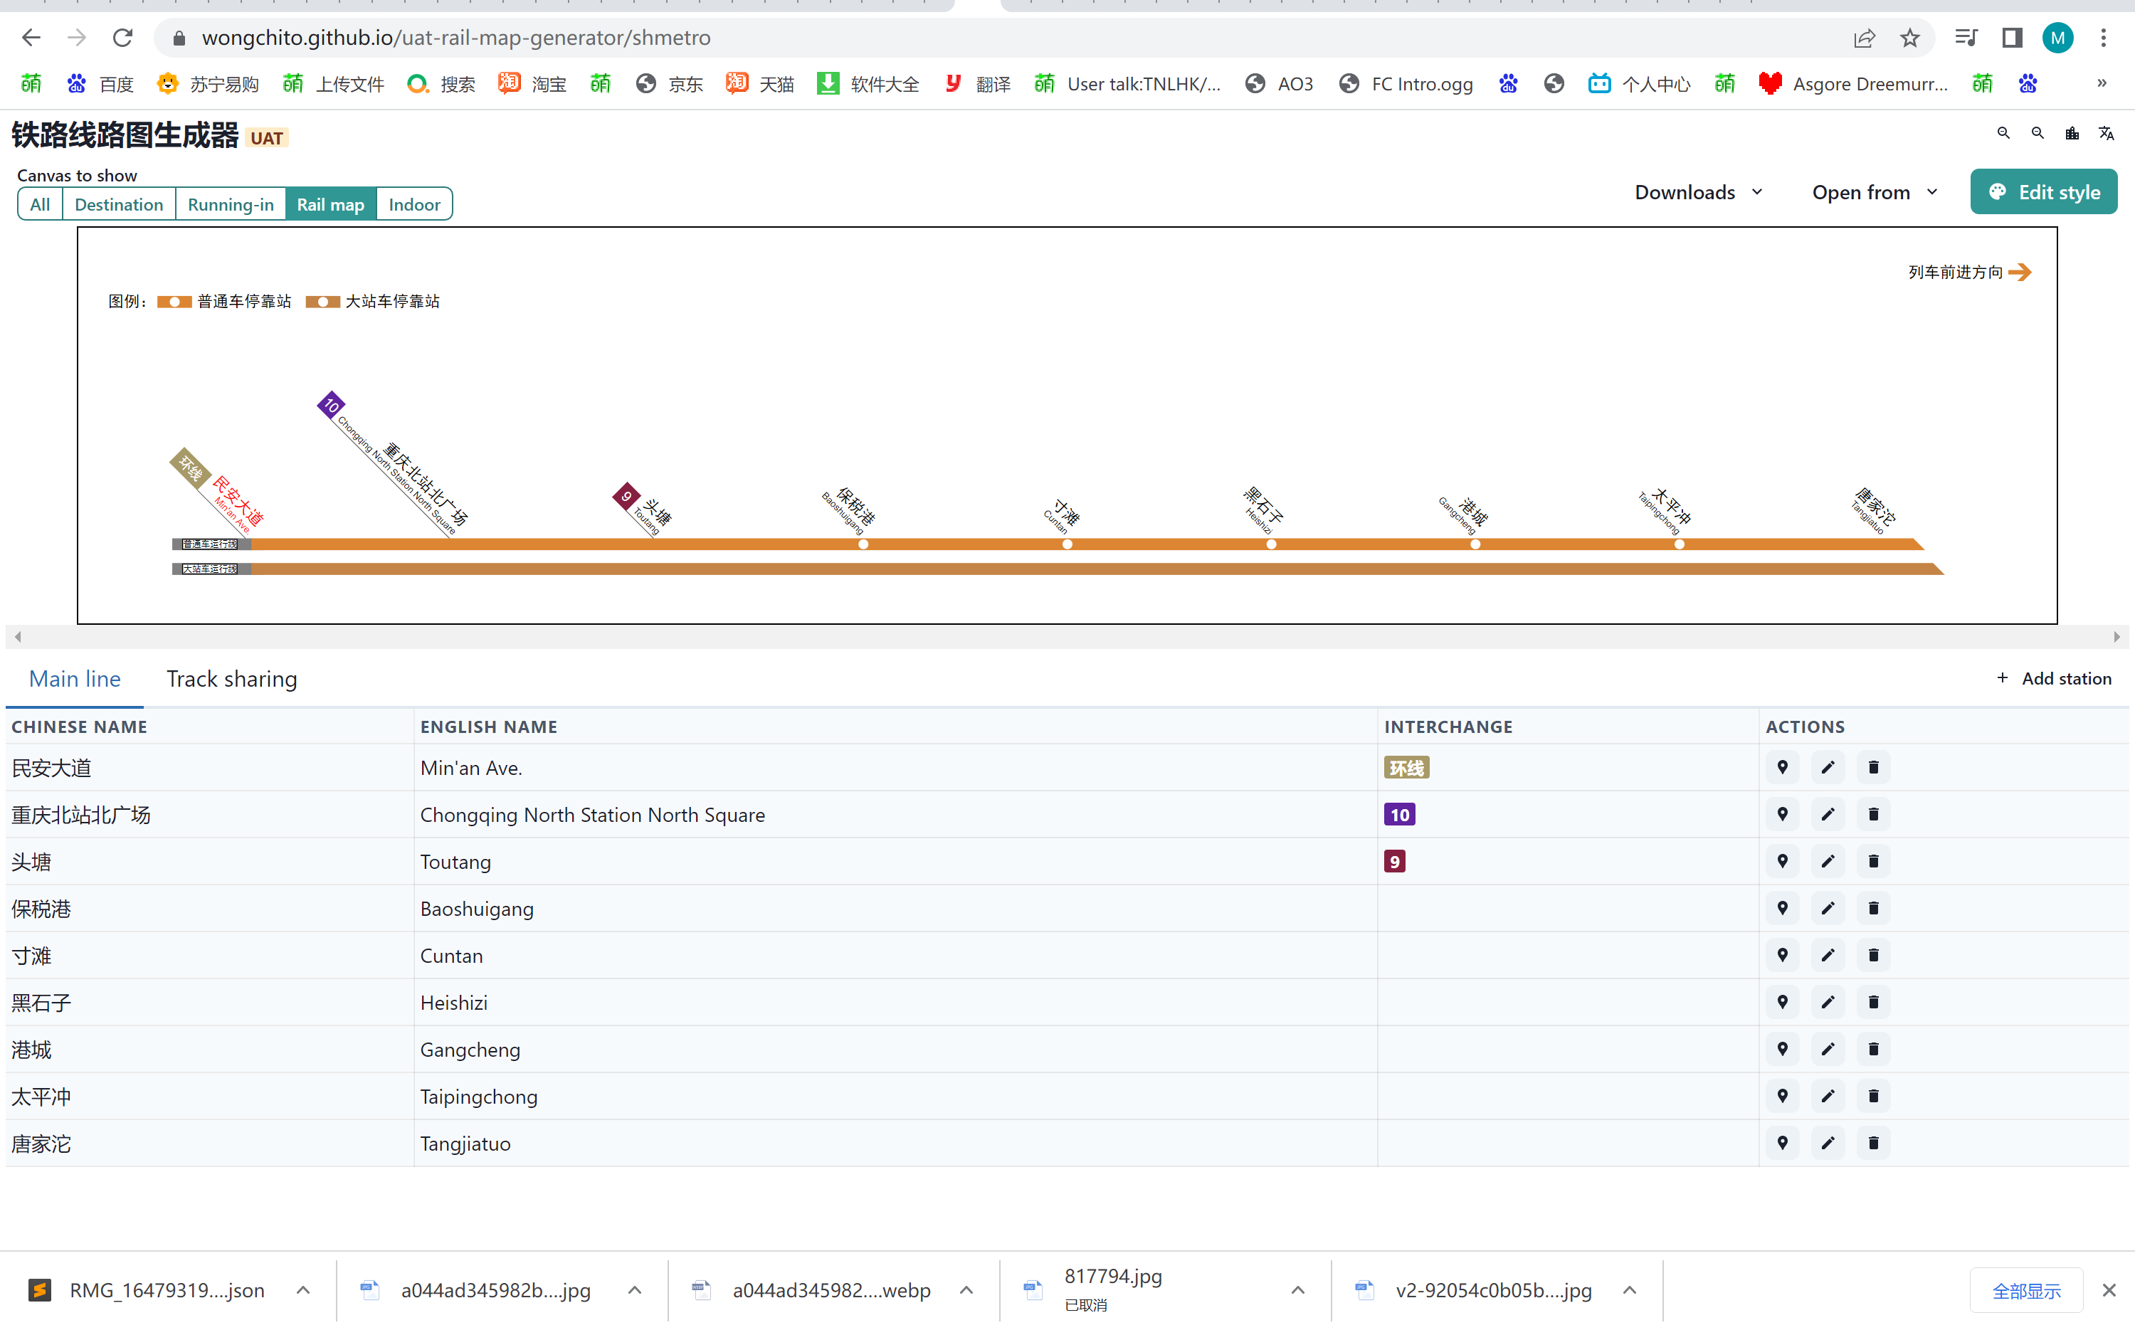Screen dimensions: 2135x1330
Task: Click the gold 环线 interchange badge
Action: 1406,767
